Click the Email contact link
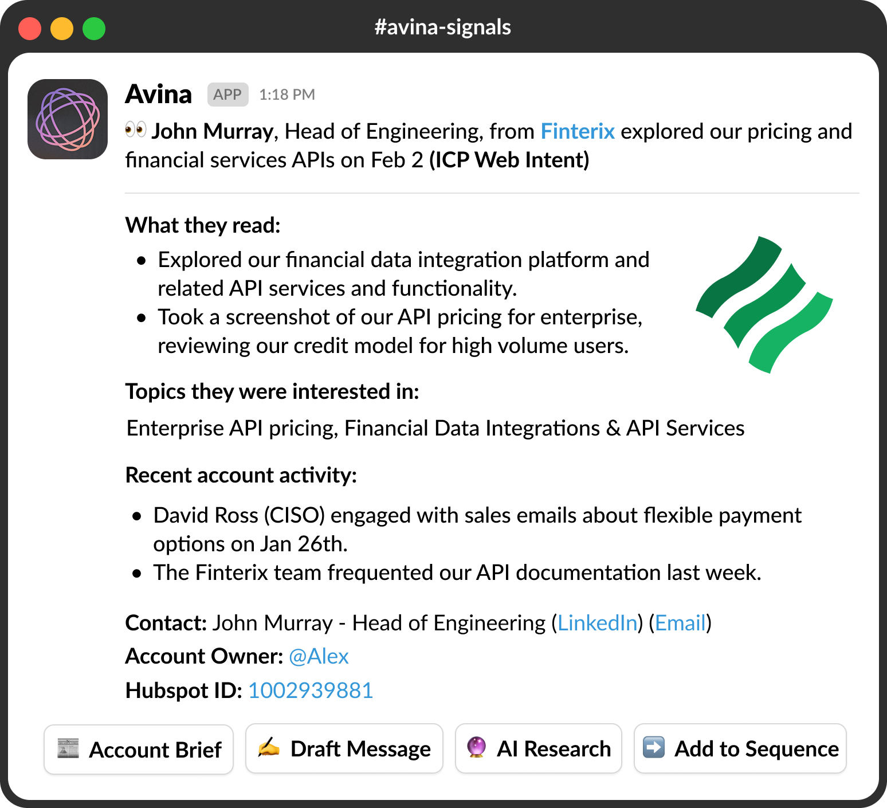The width and height of the screenshot is (887, 808). (x=680, y=623)
